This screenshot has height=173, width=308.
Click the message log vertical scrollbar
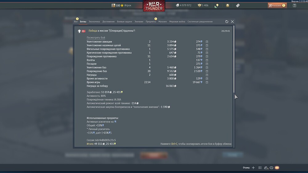(x=234, y=59)
